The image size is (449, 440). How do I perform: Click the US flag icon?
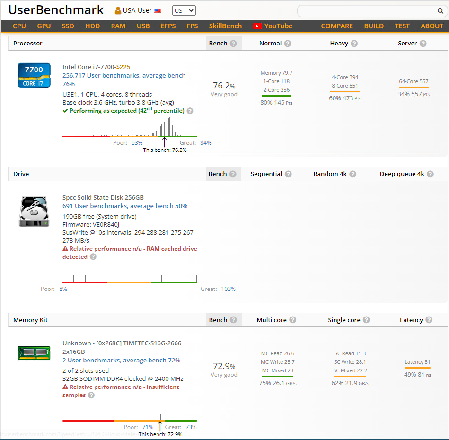click(x=158, y=10)
